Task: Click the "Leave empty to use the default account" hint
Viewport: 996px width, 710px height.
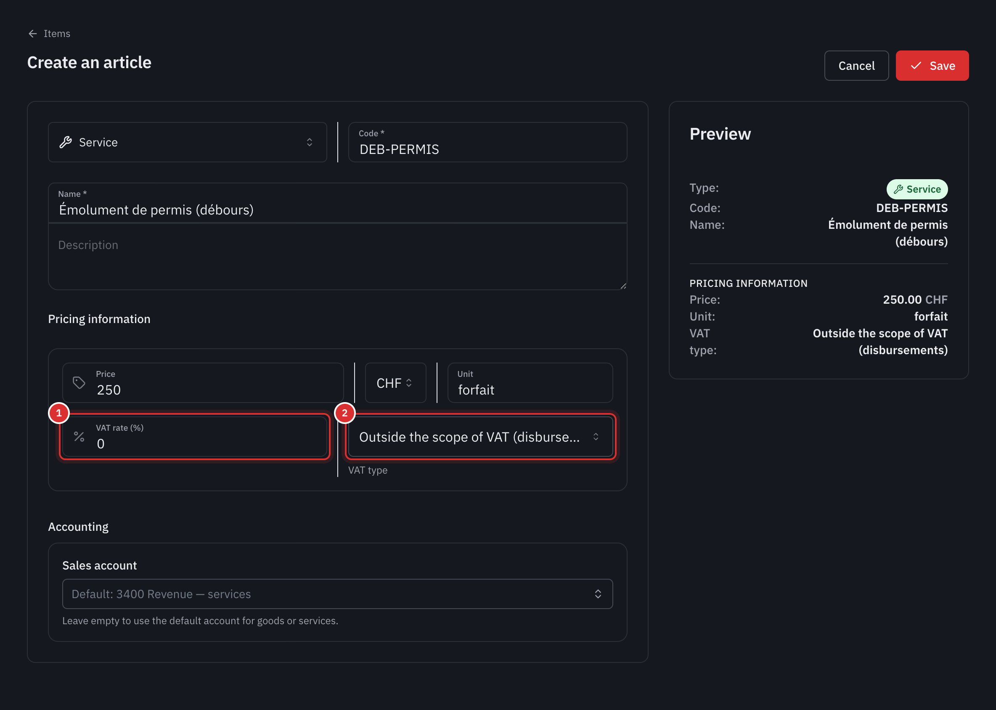Action: [200, 620]
